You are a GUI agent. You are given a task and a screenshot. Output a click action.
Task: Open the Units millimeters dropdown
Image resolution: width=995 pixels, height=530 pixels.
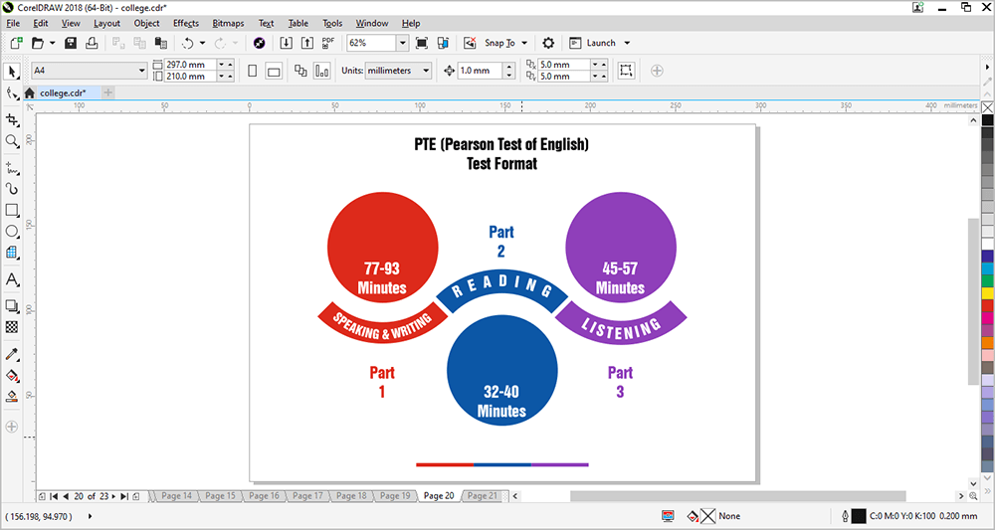(x=427, y=71)
